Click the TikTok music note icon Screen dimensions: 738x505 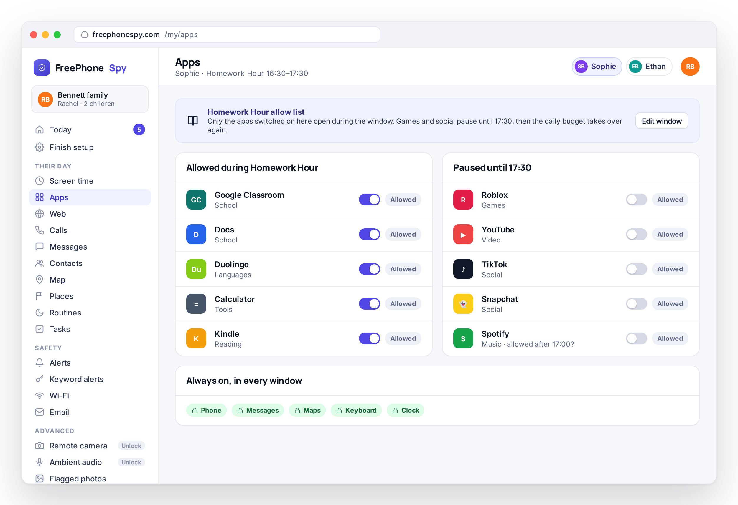point(463,269)
